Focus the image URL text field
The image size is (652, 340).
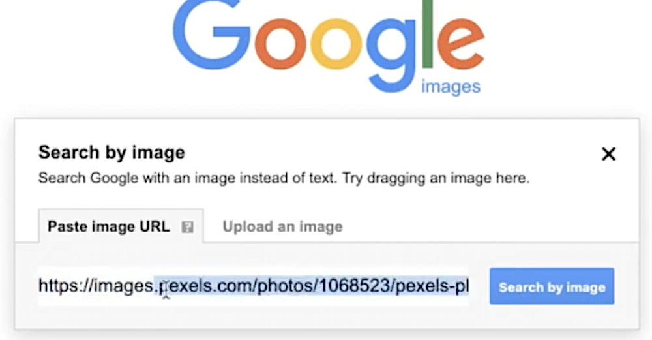254,286
